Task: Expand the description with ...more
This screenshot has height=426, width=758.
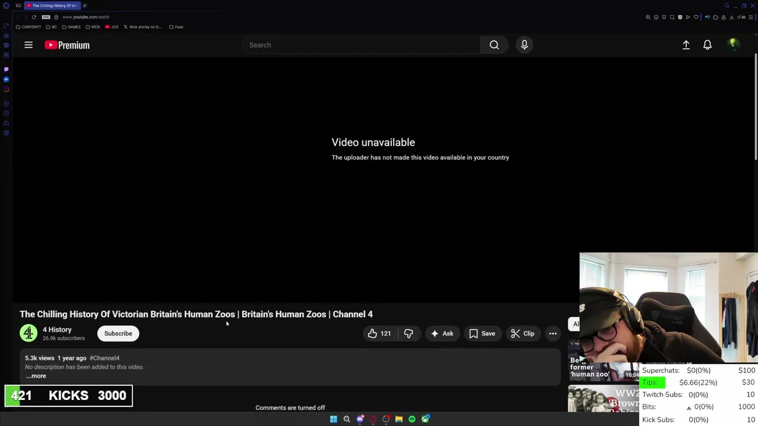Action: coord(36,376)
